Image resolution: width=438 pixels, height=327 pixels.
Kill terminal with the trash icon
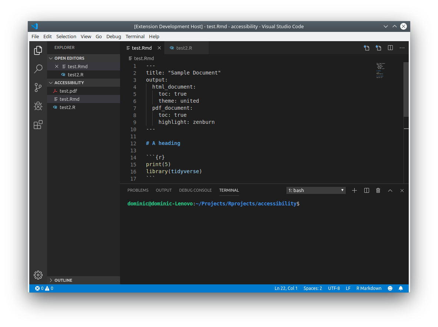point(378,190)
